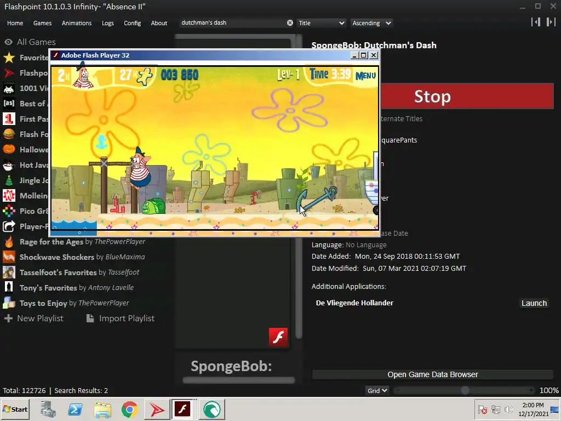Open the Tasselfoot's Favorites avatar icon
561x421 pixels.
9,272
